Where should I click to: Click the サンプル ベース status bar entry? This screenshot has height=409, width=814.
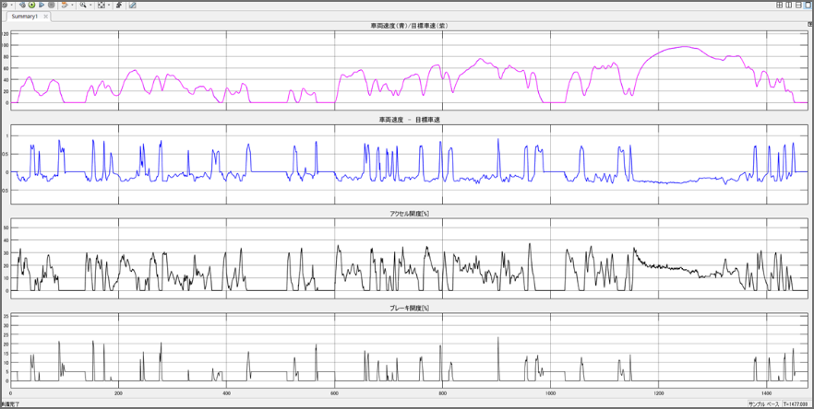click(763, 403)
